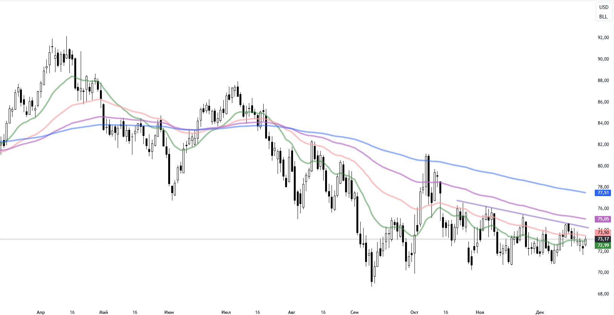Click the Июн date label on time axis
The height and width of the screenshot is (315, 614).
(x=169, y=312)
